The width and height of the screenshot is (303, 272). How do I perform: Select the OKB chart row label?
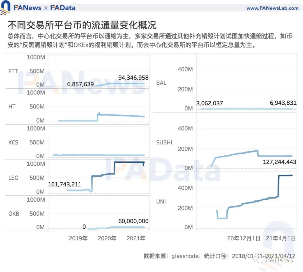(x=13, y=214)
